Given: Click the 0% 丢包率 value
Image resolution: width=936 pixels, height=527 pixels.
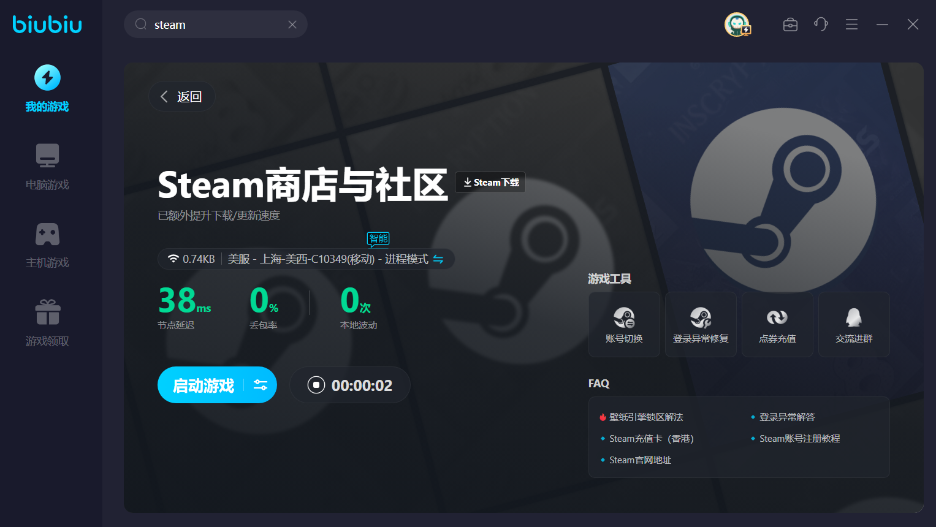Looking at the screenshot, I should tap(264, 300).
